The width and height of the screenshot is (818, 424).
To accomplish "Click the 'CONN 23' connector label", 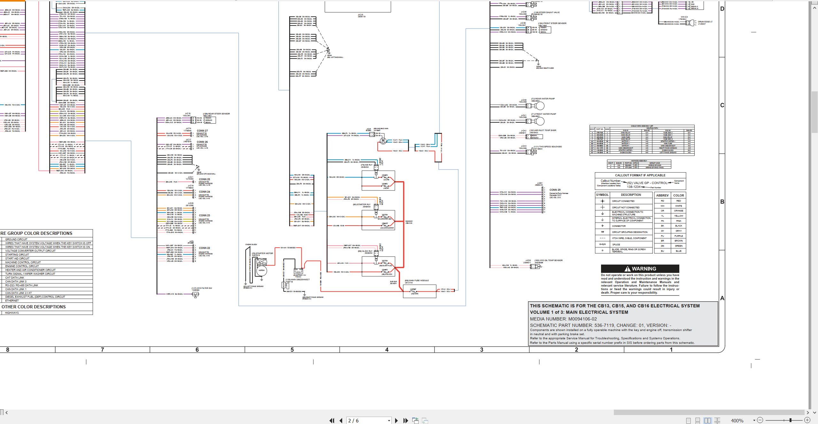I will (x=204, y=215).
